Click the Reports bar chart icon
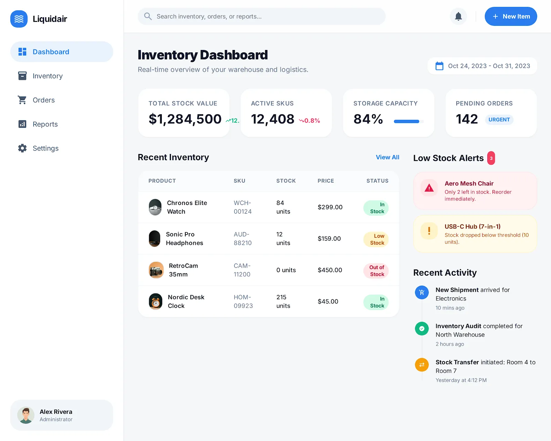This screenshot has height=441, width=551. (x=22, y=124)
